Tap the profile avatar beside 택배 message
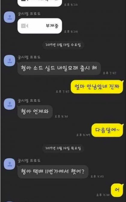This screenshot has width=126, height=202. click(x=10, y=164)
